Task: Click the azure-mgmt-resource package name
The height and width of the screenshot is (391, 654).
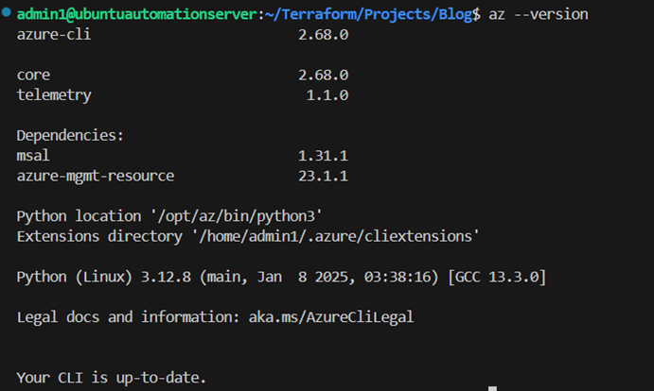Action: point(96,176)
